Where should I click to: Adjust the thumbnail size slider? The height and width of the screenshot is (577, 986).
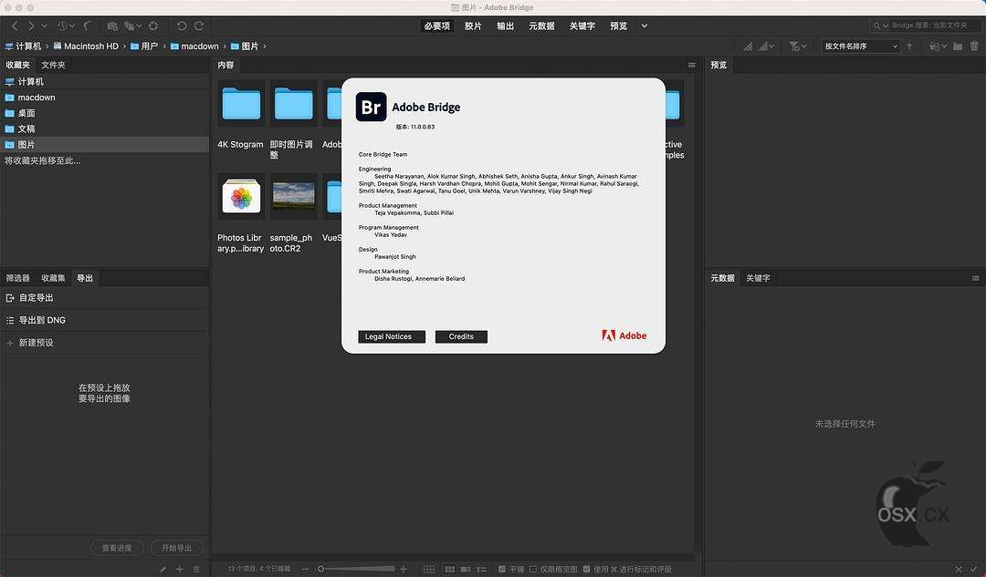pos(357,569)
